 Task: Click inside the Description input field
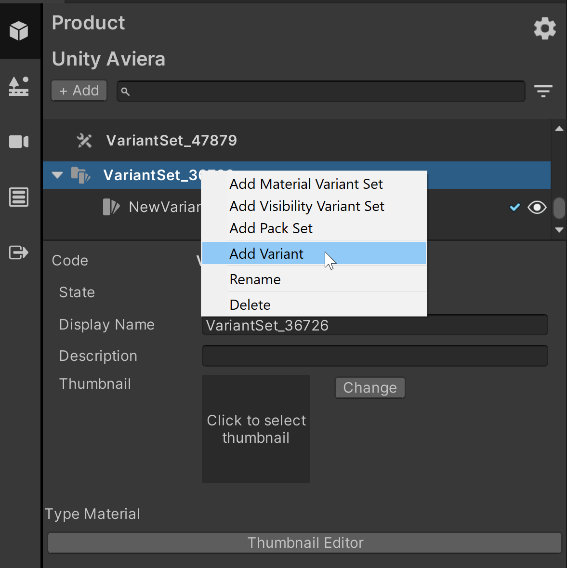pyautogui.click(x=375, y=356)
